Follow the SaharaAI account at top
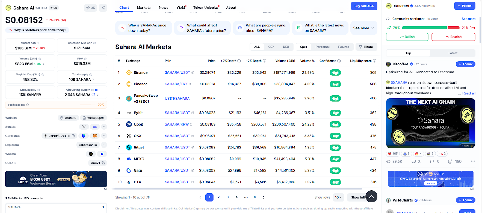This screenshot has width=482, height=213. tap(465, 6)
